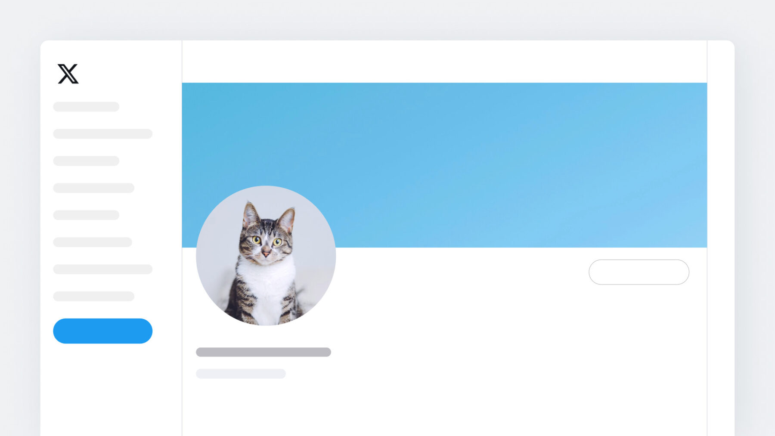Select the first sidebar navigation placeholder
The width and height of the screenshot is (775, 436).
click(86, 107)
